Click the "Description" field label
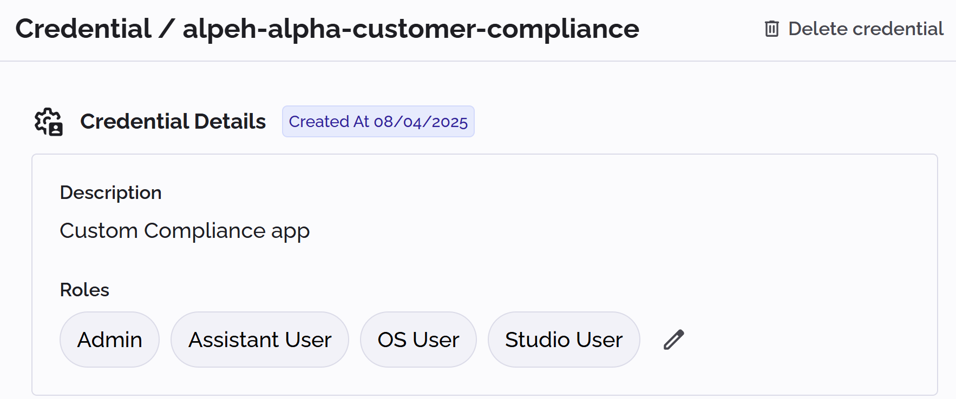 [110, 193]
